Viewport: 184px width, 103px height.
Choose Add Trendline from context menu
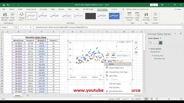[118, 88]
